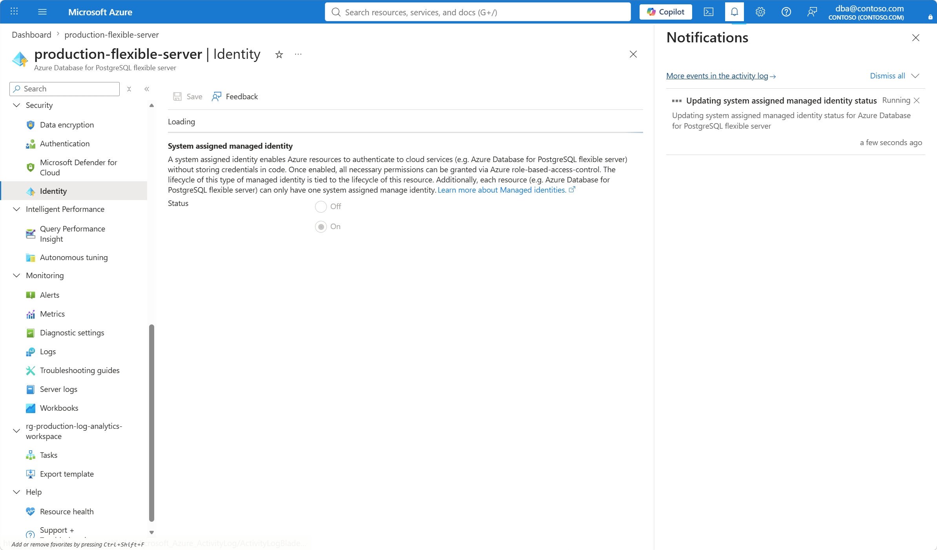
Task: Click the Data encryption shield icon
Action: [x=31, y=125]
